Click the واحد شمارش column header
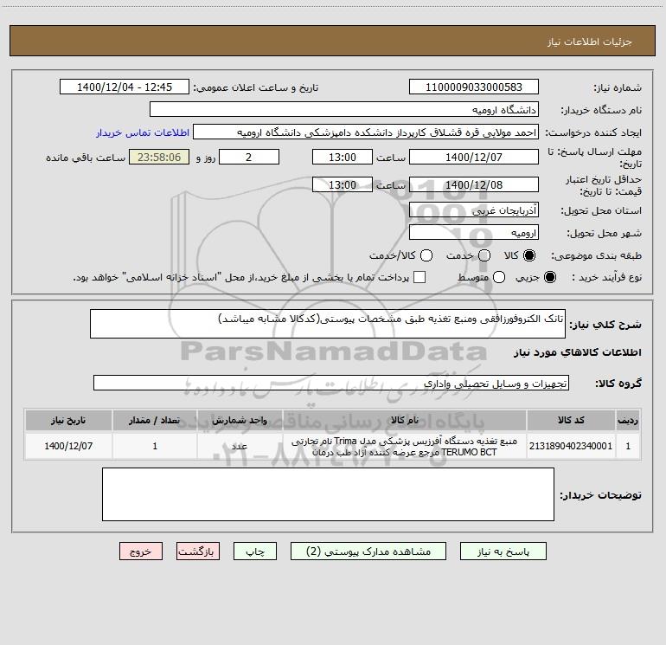This screenshot has width=666, height=645. tap(240, 421)
